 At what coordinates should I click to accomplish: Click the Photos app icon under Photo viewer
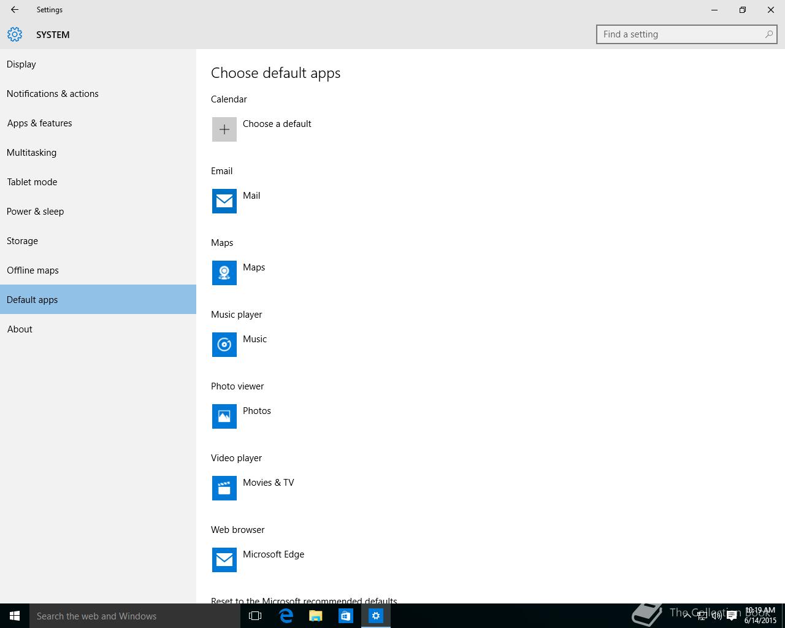tap(224, 416)
